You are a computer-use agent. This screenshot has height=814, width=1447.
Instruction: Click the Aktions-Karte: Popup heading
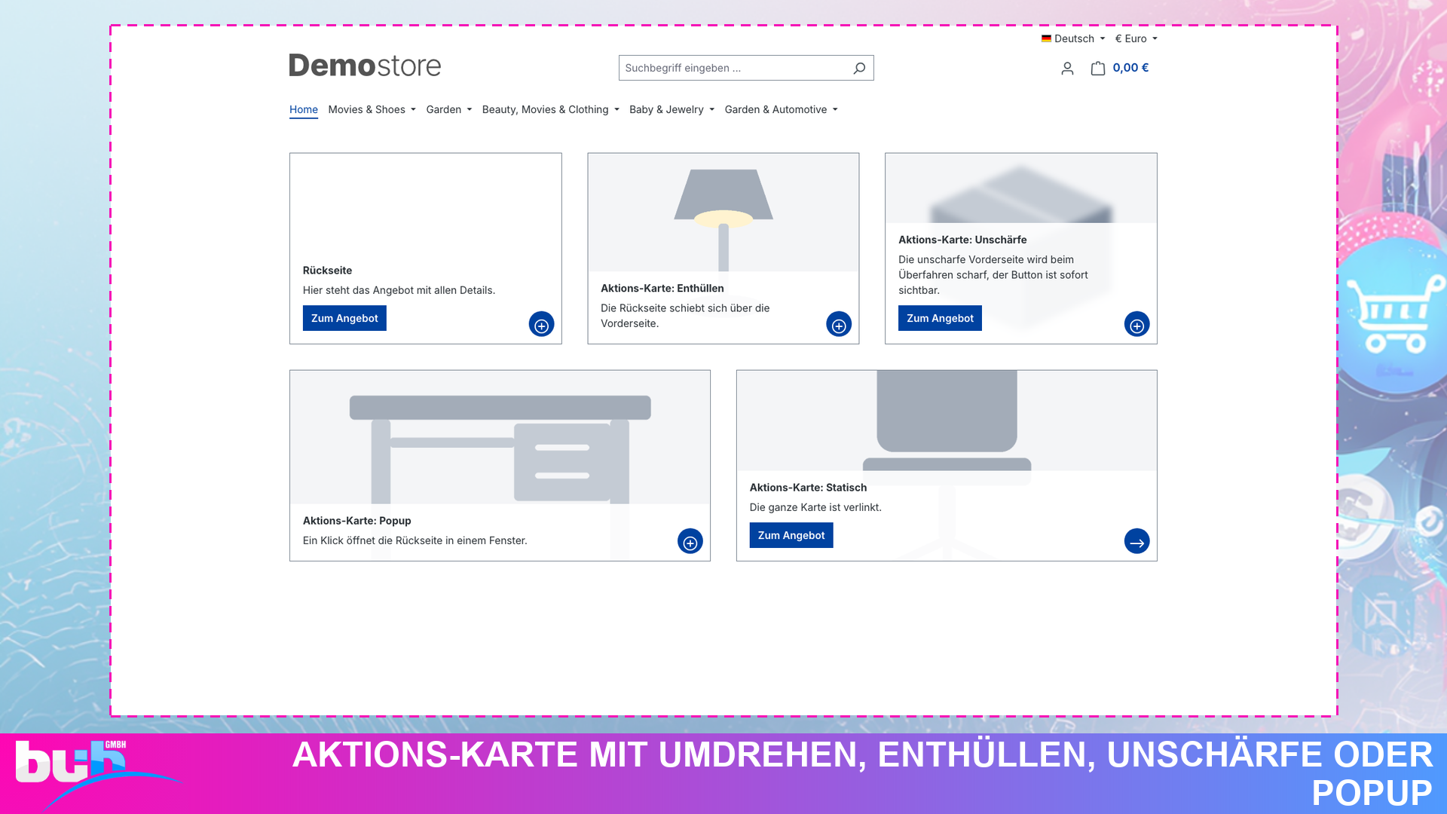[x=357, y=521]
